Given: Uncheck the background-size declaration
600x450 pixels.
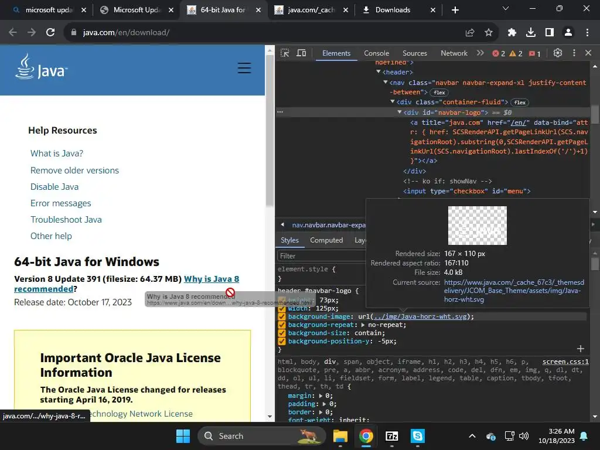Looking at the screenshot, I should click(x=282, y=333).
